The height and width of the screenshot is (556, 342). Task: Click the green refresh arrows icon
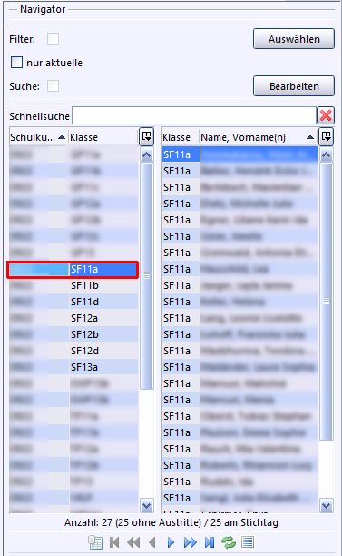(229, 542)
